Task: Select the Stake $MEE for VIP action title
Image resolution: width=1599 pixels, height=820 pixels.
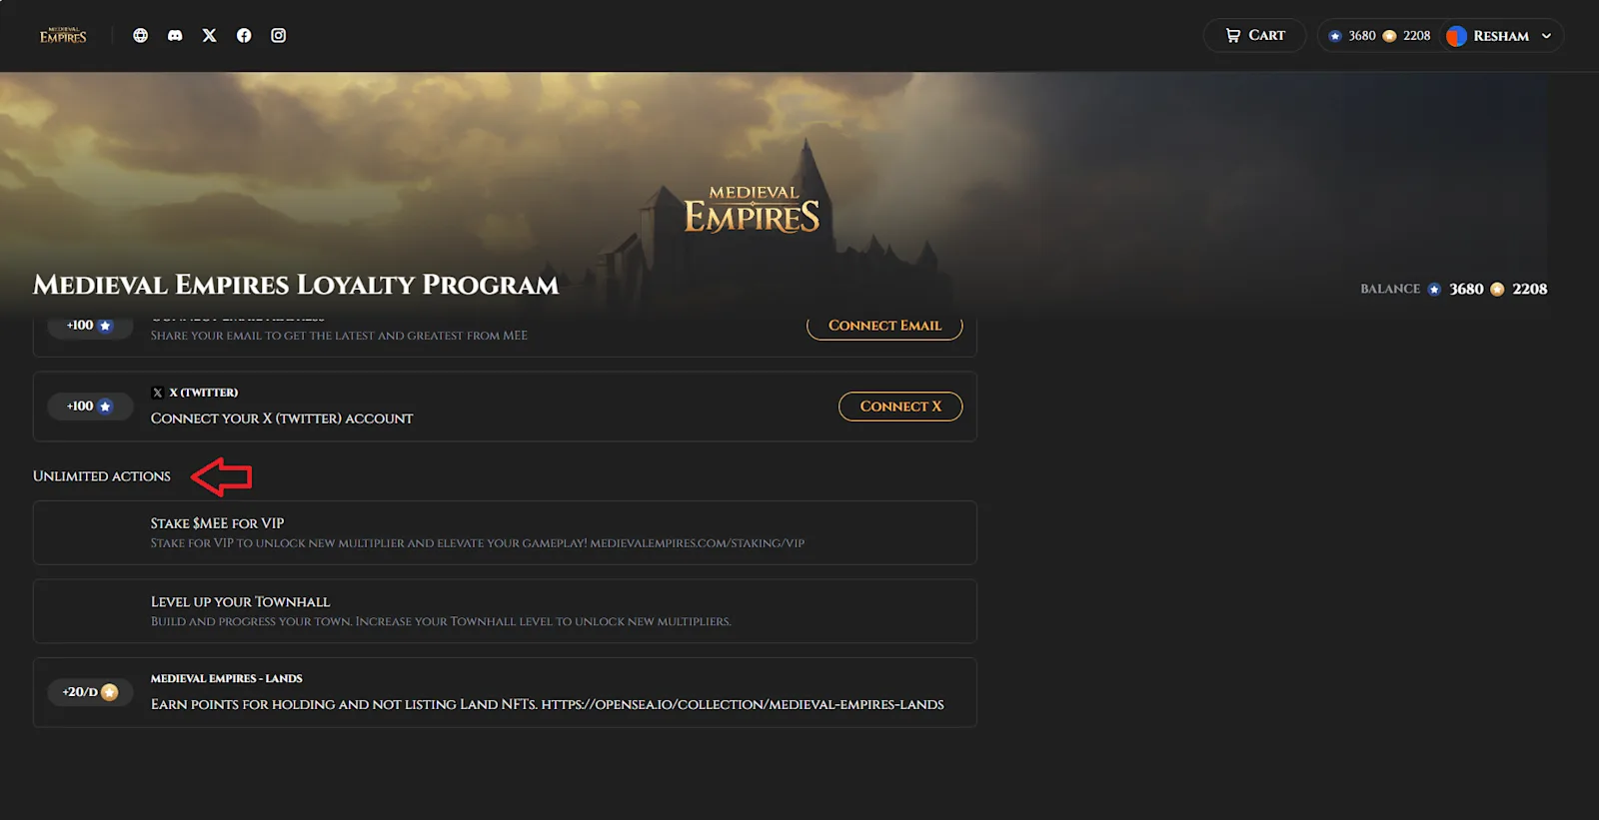Action: point(218,523)
